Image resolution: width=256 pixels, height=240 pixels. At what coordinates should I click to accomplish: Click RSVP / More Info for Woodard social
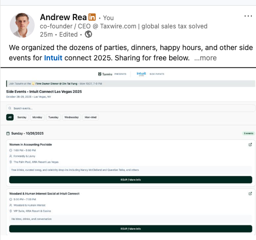point(131,229)
